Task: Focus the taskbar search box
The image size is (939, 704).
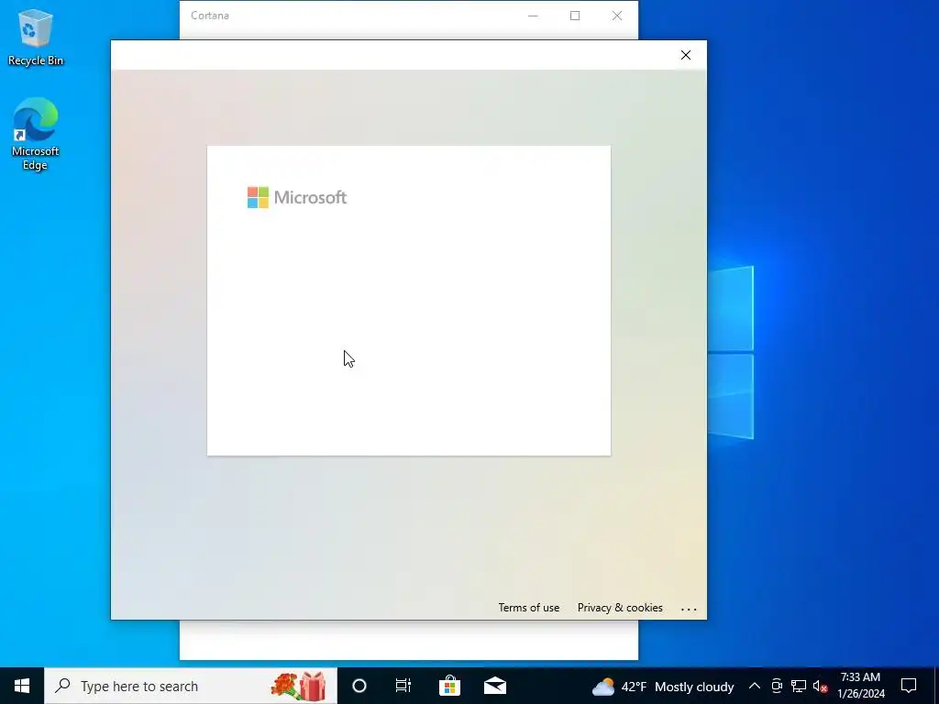Action: tap(191, 686)
